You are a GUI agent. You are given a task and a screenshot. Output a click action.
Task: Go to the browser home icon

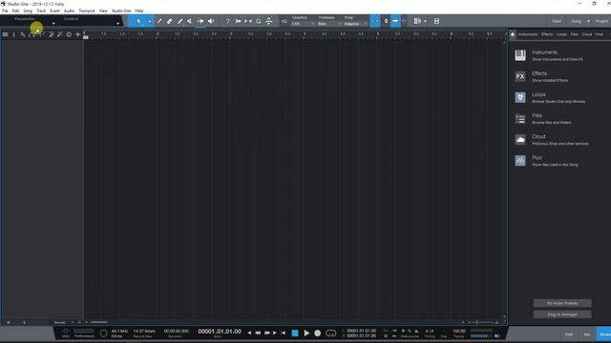pos(513,34)
